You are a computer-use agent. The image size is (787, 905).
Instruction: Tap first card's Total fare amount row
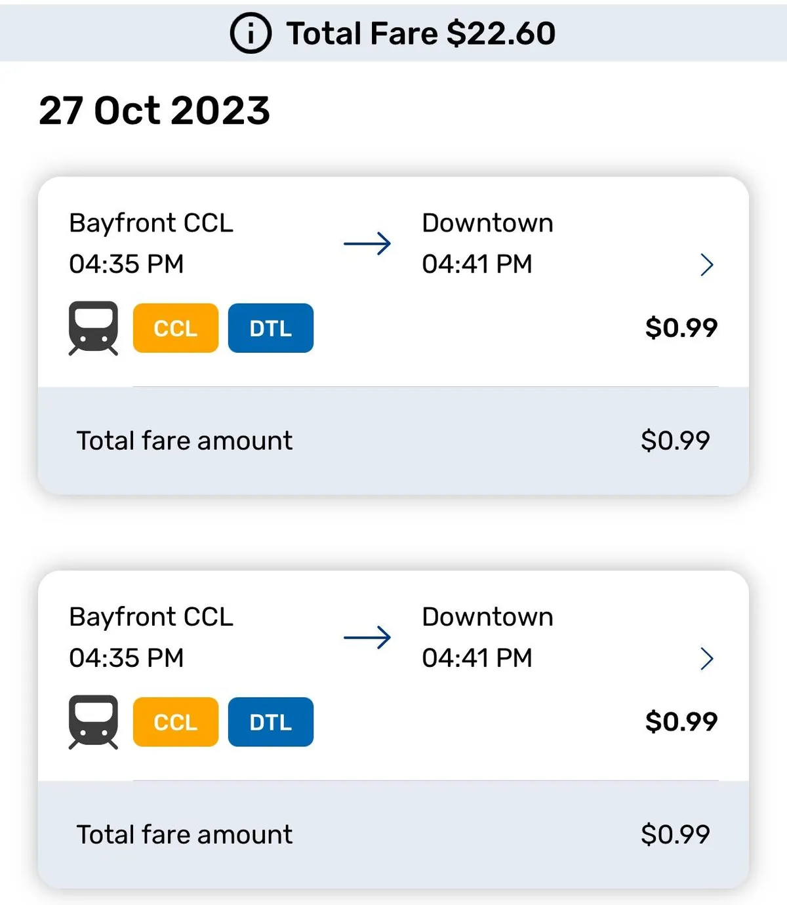392,441
